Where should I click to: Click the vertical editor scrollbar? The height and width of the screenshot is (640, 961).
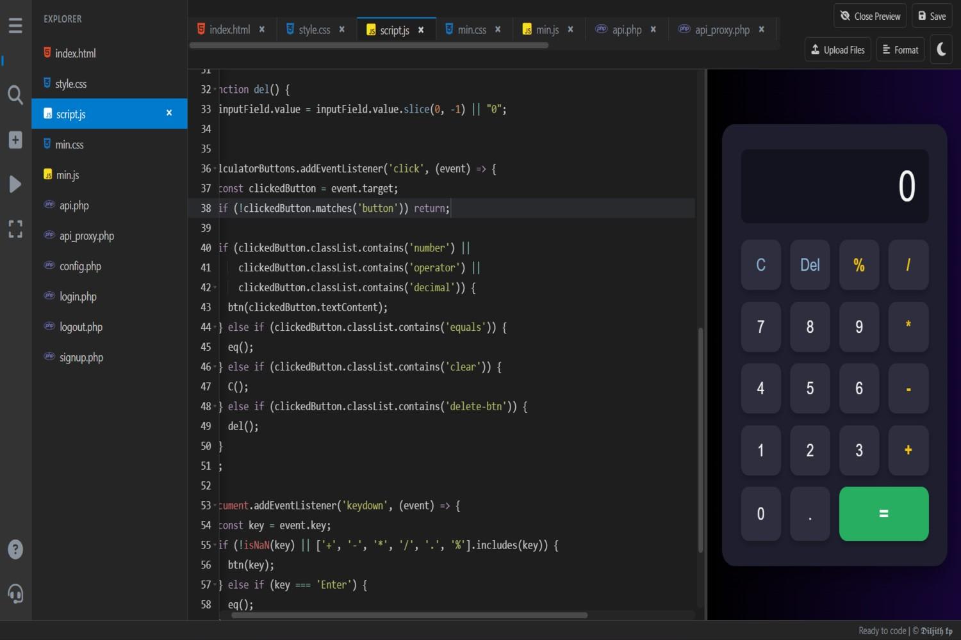[x=700, y=440]
